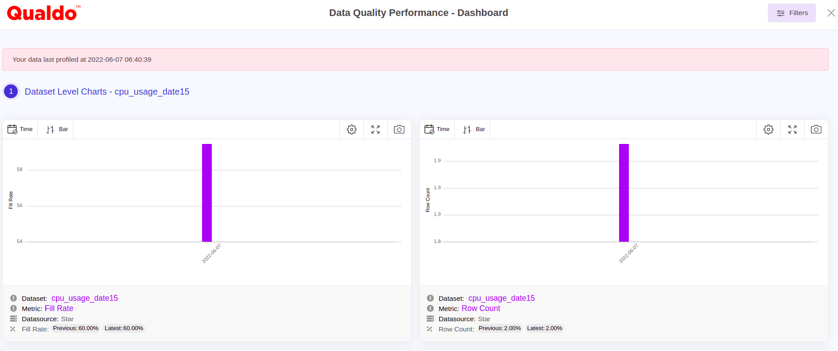Select Bar view in Row Count chart
The image size is (838, 351).
474,129
